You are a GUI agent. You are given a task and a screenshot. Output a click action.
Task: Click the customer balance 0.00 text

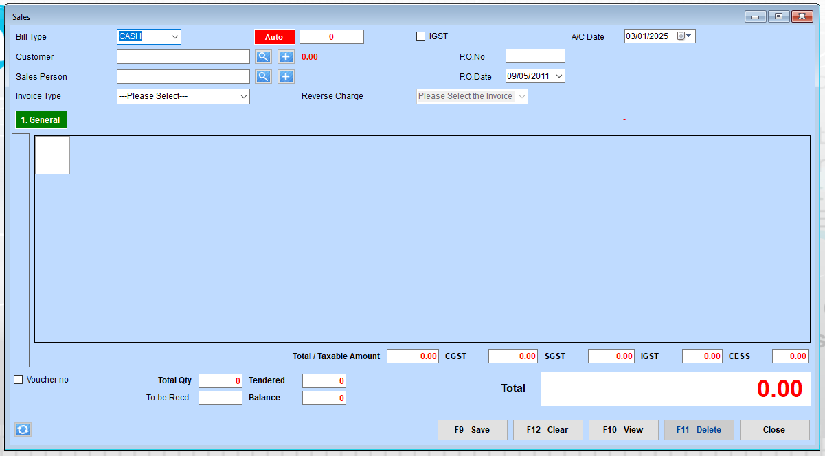tap(310, 57)
